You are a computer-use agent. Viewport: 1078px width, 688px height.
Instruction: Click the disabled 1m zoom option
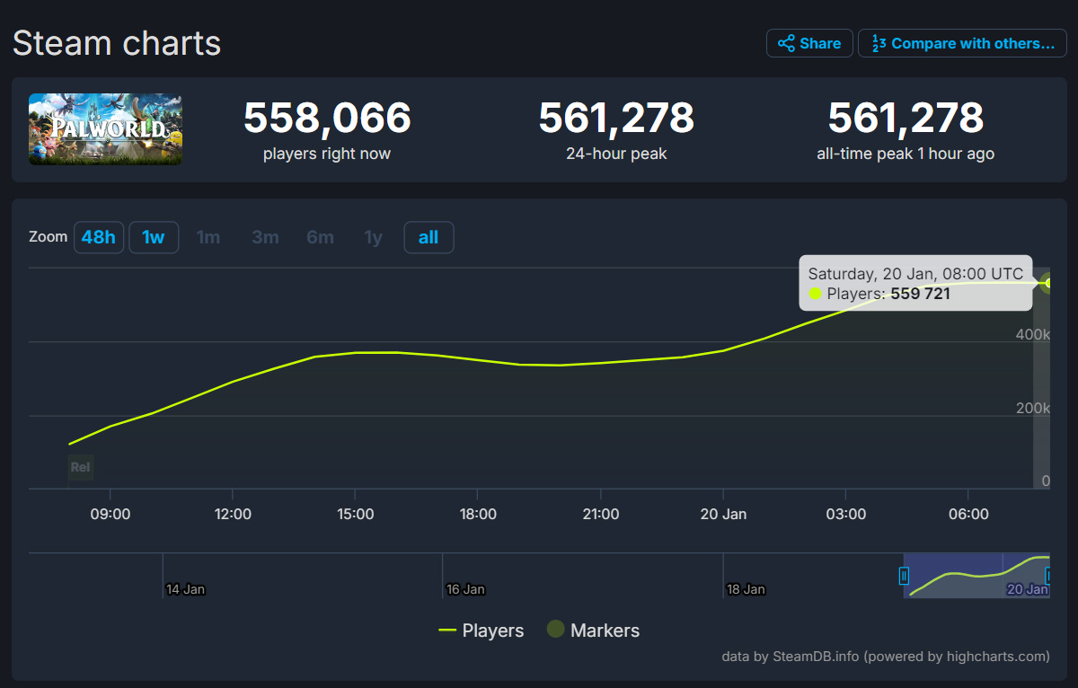208,237
